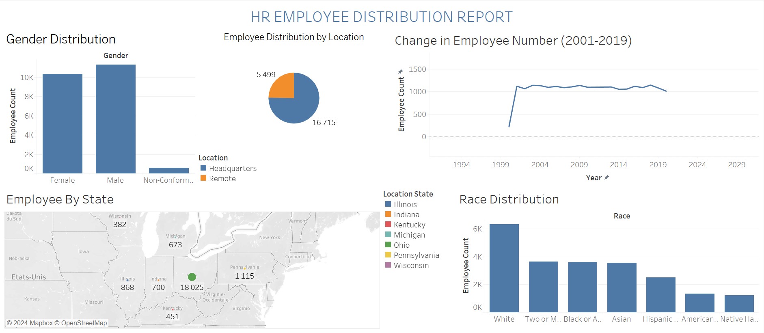764x333 pixels.
Task: Select the Hispanic race bar
Action: 661,295
